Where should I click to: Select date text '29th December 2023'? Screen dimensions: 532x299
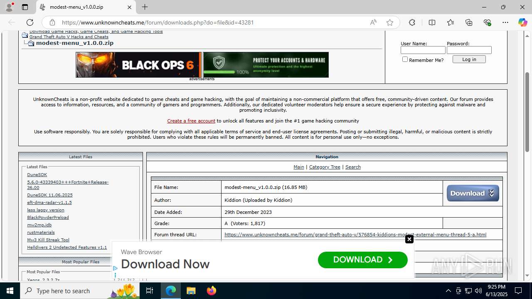click(248, 212)
